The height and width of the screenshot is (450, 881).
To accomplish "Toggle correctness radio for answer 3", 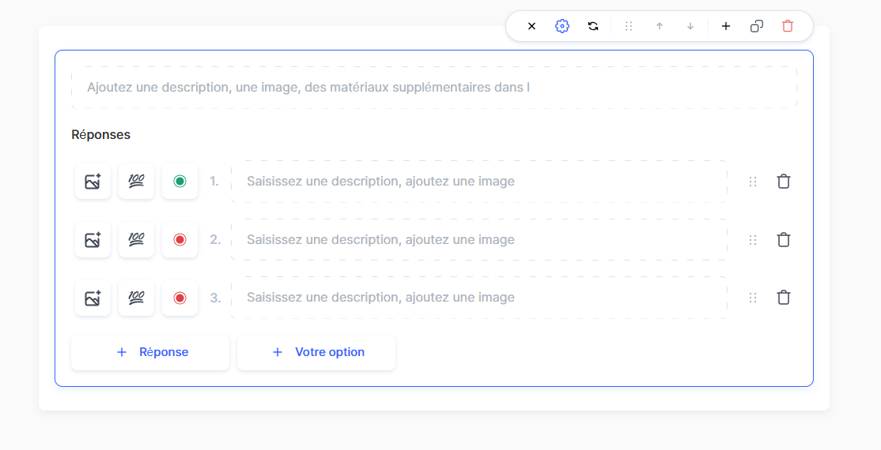I will (180, 298).
